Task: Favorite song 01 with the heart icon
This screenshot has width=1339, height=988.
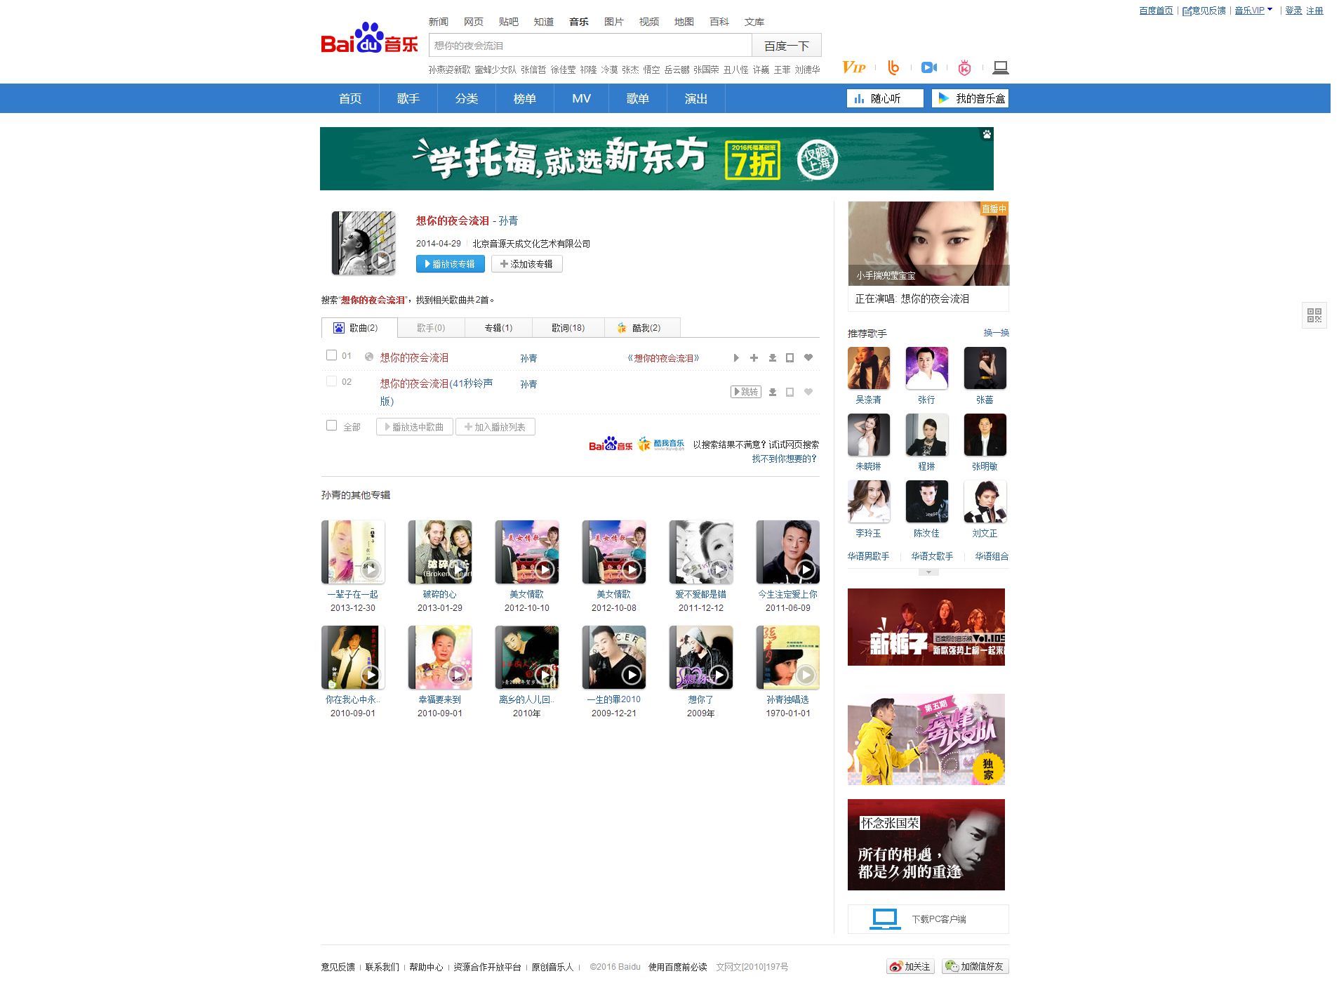Action: pyautogui.click(x=808, y=358)
